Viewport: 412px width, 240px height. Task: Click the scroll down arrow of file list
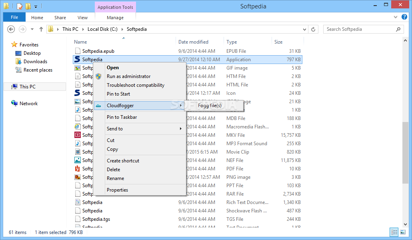coord(405,224)
